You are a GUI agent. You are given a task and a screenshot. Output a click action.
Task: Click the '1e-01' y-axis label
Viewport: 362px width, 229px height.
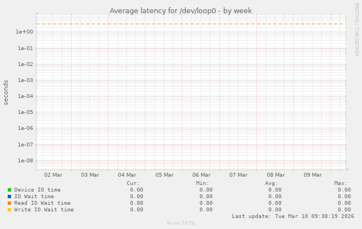pos(25,48)
